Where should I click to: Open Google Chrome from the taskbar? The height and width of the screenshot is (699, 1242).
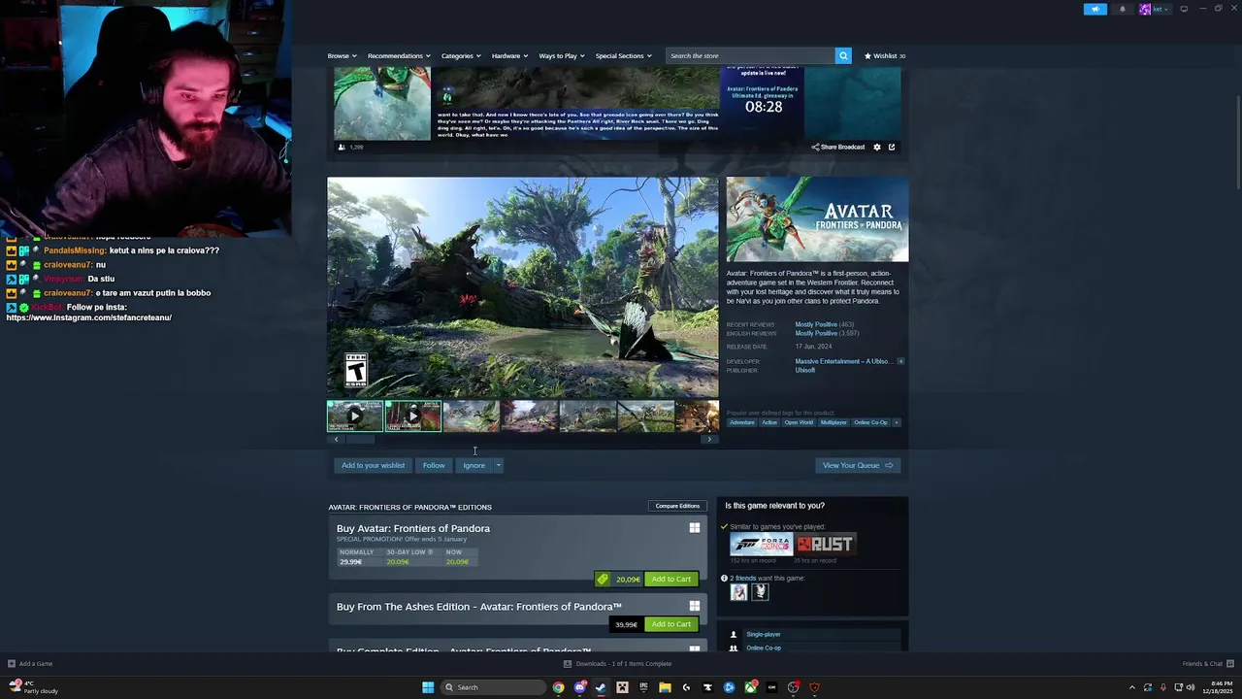pyautogui.click(x=558, y=687)
